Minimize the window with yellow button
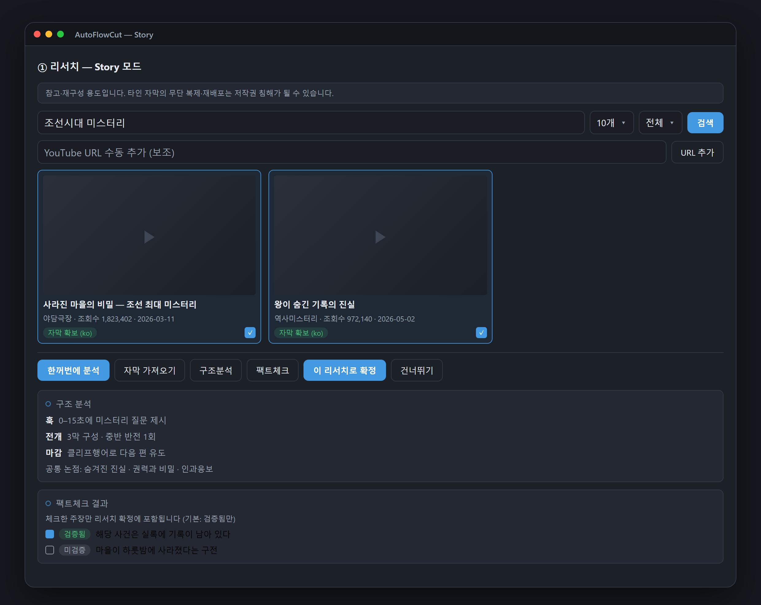The height and width of the screenshot is (605, 761). [x=49, y=34]
